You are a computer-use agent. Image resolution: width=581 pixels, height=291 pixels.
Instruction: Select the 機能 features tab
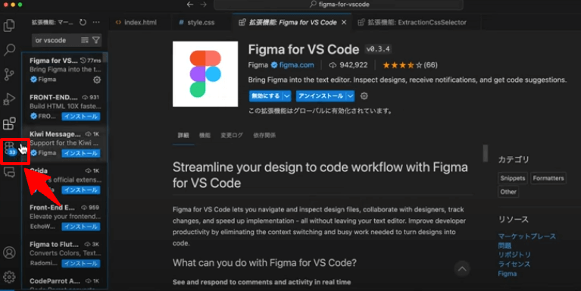click(x=205, y=136)
